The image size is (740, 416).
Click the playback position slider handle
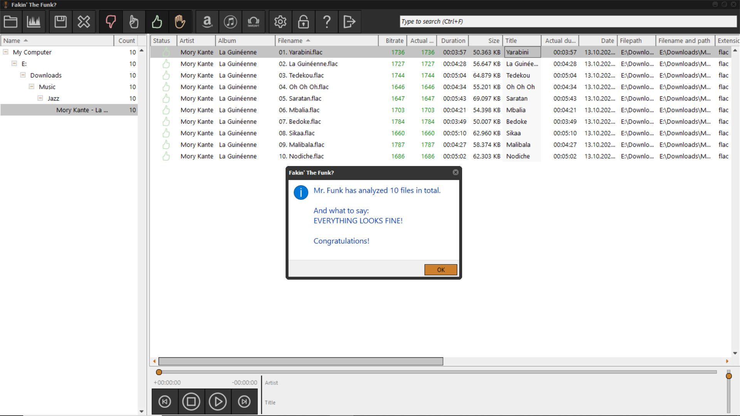[x=159, y=372]
